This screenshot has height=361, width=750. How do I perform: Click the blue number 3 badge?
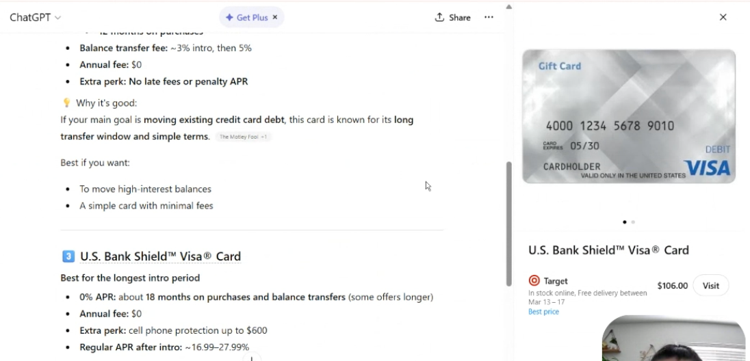[68, 256]
